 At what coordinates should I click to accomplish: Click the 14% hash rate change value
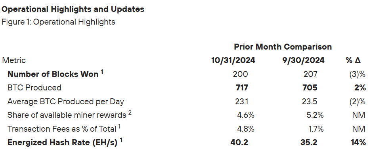pos(358,142)
